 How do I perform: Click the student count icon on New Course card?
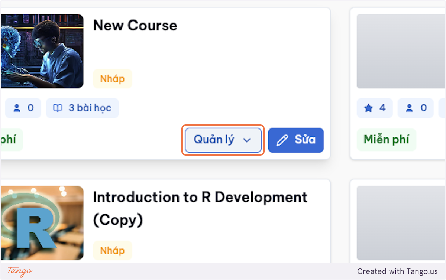pyautogui.click(x=17, y=108)
